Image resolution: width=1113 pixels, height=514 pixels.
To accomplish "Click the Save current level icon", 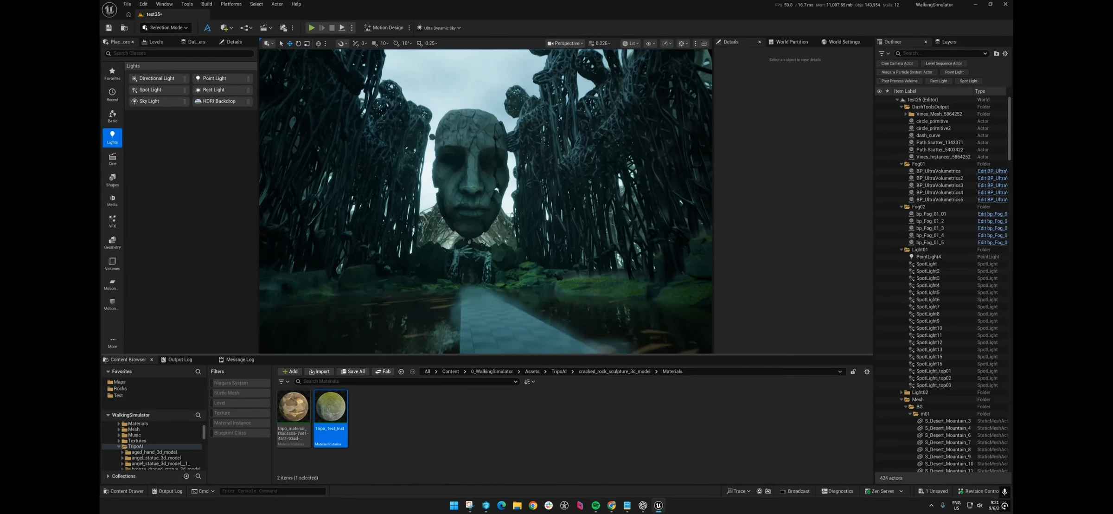I will click(x=109, y=28).
